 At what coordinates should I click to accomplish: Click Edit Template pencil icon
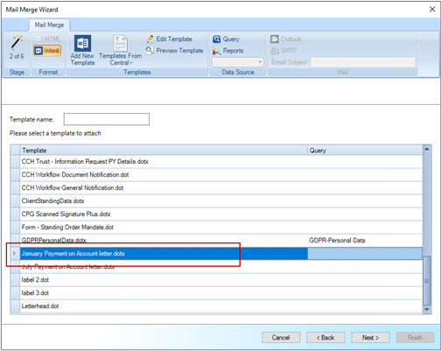click(x=150, y=39)
